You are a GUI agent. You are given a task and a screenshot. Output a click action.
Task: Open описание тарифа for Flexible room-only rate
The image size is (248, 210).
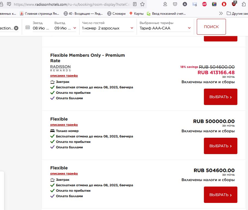pyautogui.click(x=64, y=125)
